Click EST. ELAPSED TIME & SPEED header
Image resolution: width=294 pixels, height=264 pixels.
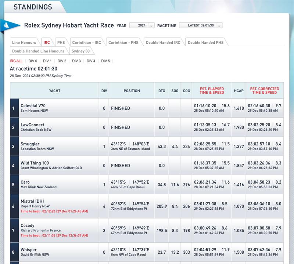click(x=212, y=91)
